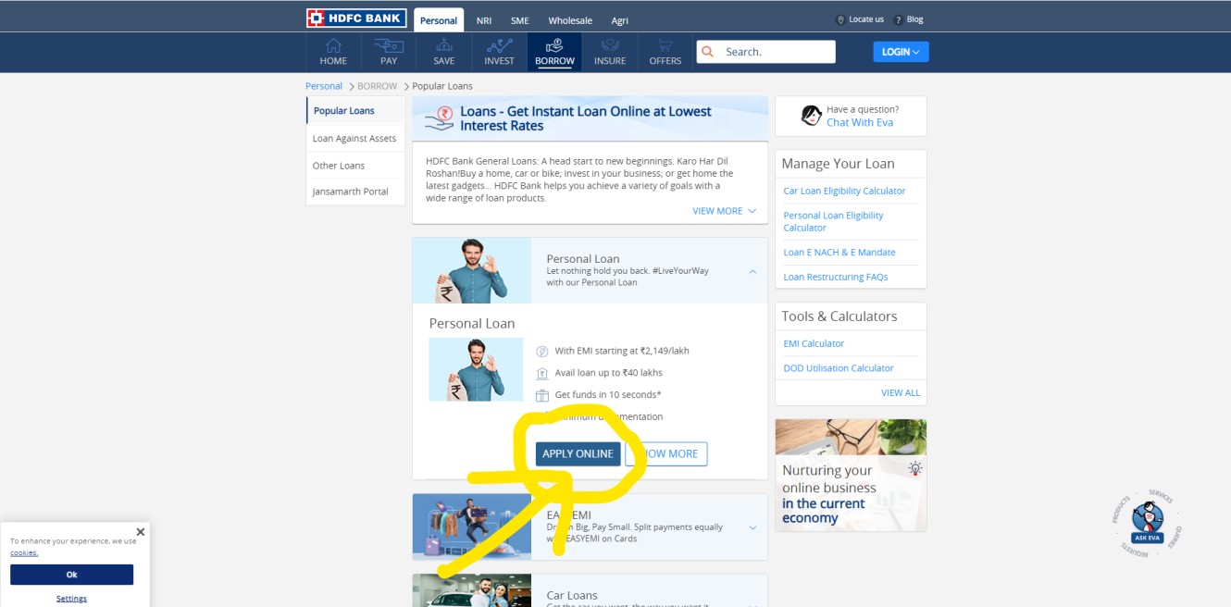Click the HDFC Bank logo
Viewport: 1231px width, 607px height.
tap(356, 19)
